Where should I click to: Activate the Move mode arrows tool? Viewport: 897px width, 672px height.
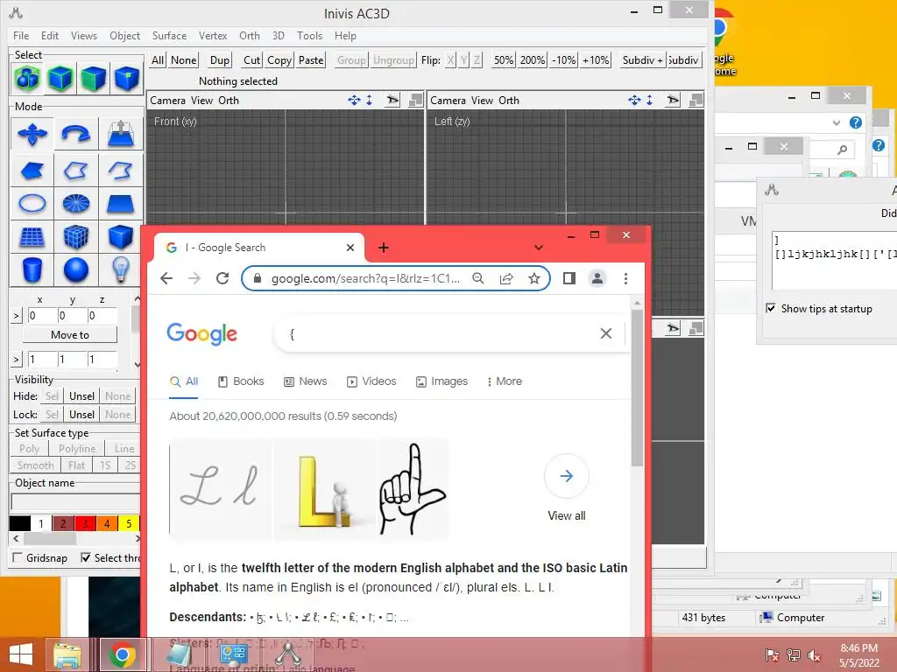click(32, 134)
